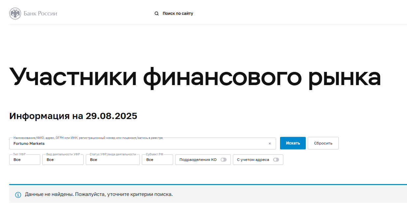
Task: Click the Bank of Russia eagle emblem
Action: [15, 14]
